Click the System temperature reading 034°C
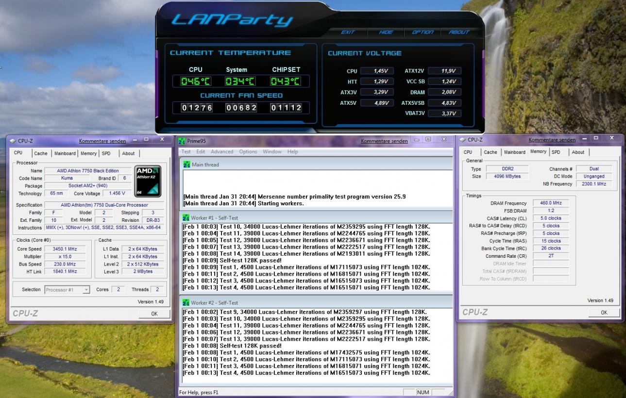 pos(240,81)
